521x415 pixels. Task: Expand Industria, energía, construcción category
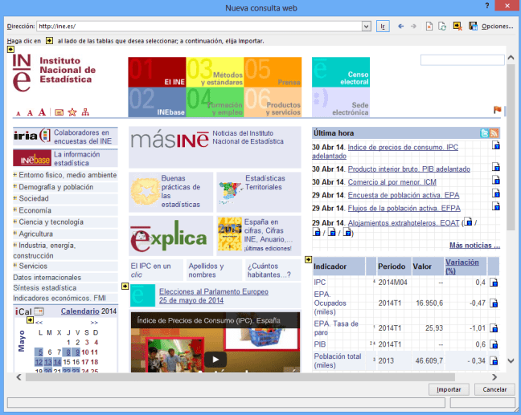click(x=15, y=245)
